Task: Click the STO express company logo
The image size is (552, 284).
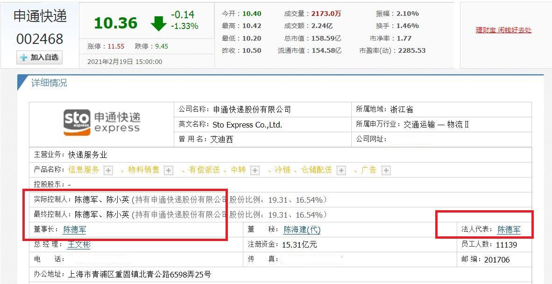Action: 102,122
